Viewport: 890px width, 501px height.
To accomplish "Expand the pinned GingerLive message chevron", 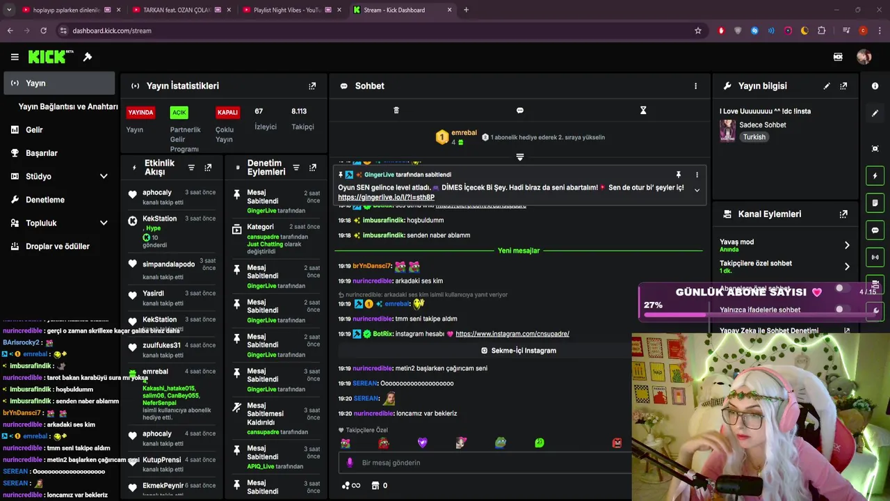I will [x=697, y=191].
